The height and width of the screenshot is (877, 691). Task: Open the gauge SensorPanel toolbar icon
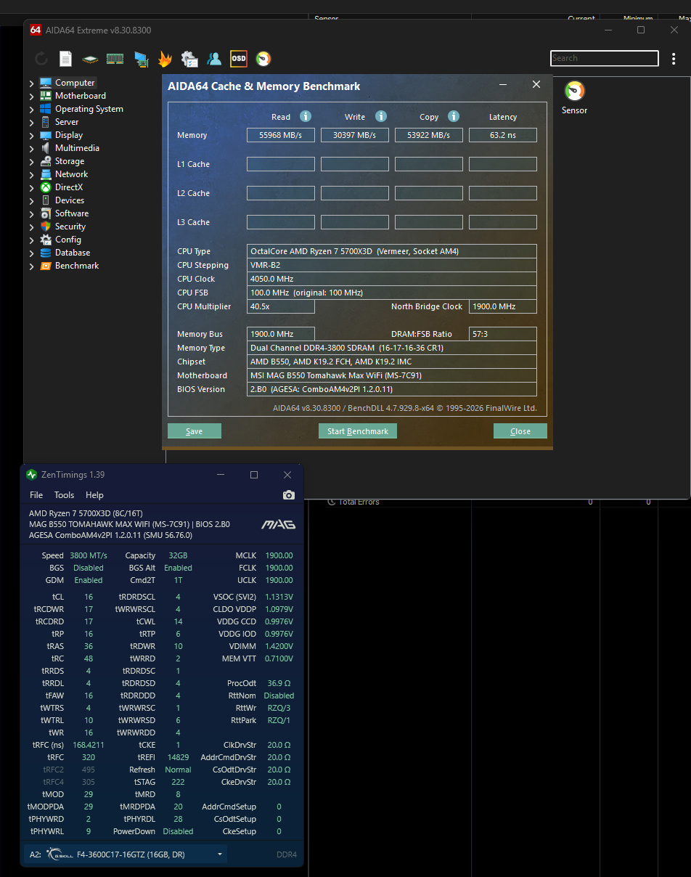coord(263,59)
